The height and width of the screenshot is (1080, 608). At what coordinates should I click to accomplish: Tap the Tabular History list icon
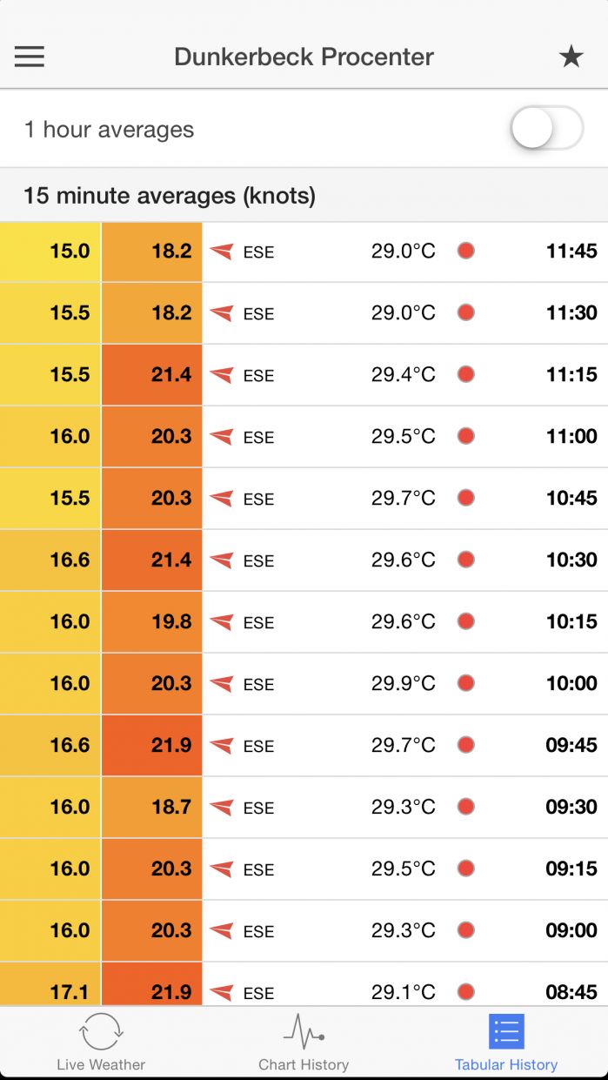coord(506,1031)
